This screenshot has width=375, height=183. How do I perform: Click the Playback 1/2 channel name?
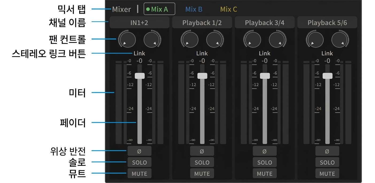coord(202,23)
